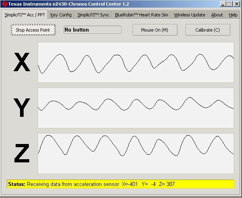Screen dimensions: 242x198
Task: Click the X axis acceleration graph
Action: click(136, 62)
